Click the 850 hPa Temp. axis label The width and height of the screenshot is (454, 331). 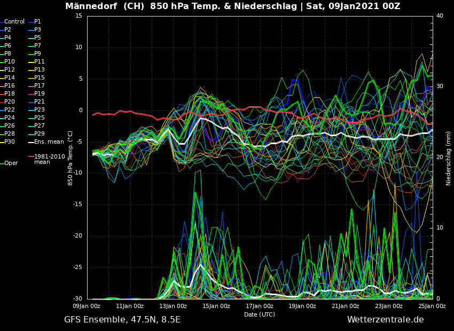[71, 157]
